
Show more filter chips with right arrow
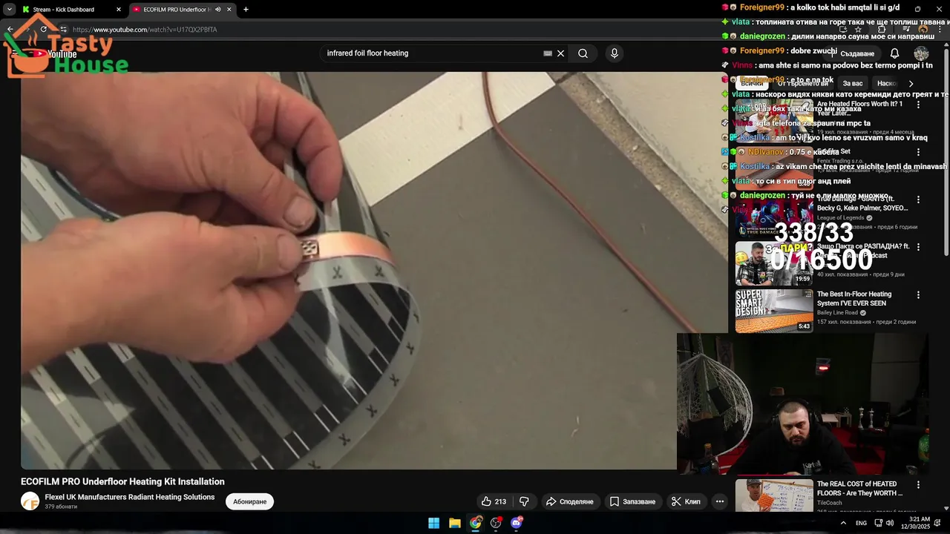pyautogui.click(x=911, y=83)
